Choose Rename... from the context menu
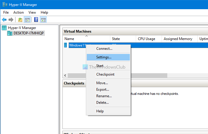208x134 pixels. pos(108,96)
